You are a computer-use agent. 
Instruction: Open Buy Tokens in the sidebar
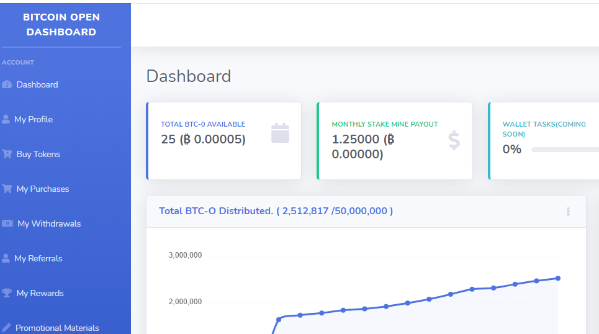point(38,154)
